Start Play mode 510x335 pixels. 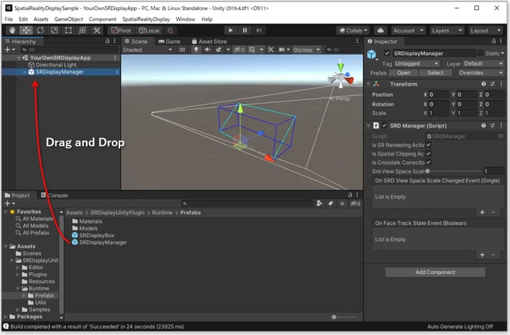click(230, 30)
